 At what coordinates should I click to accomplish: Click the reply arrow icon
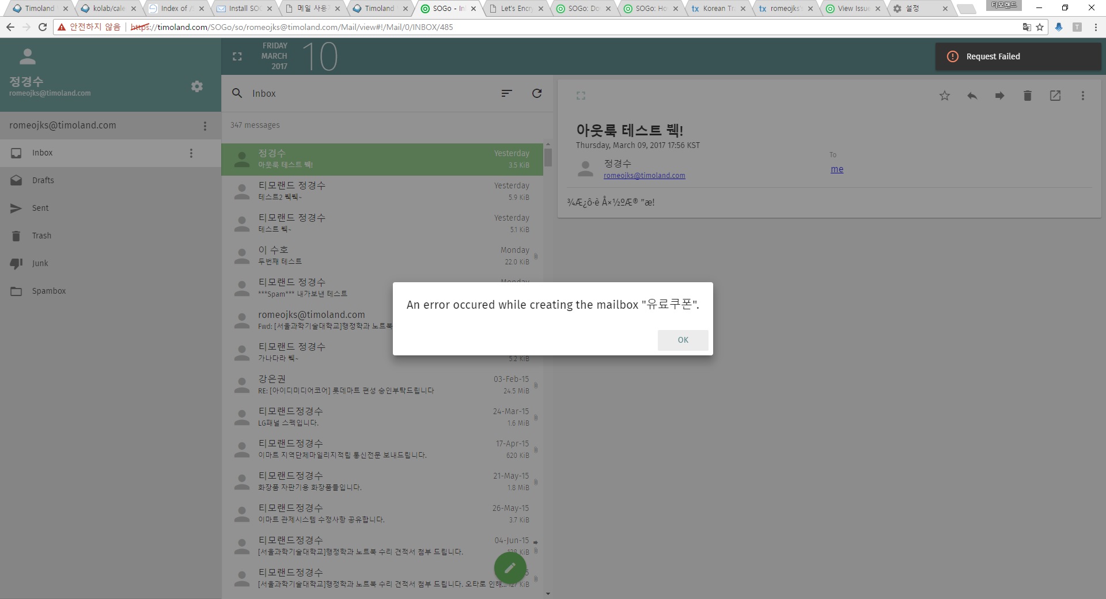coord(972,96)
